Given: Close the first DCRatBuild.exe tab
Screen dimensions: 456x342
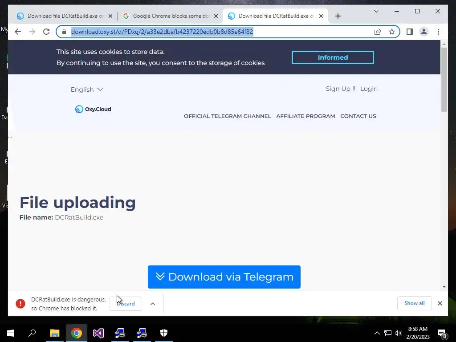Looking at the screenshot, I should [x=110, y=16].
